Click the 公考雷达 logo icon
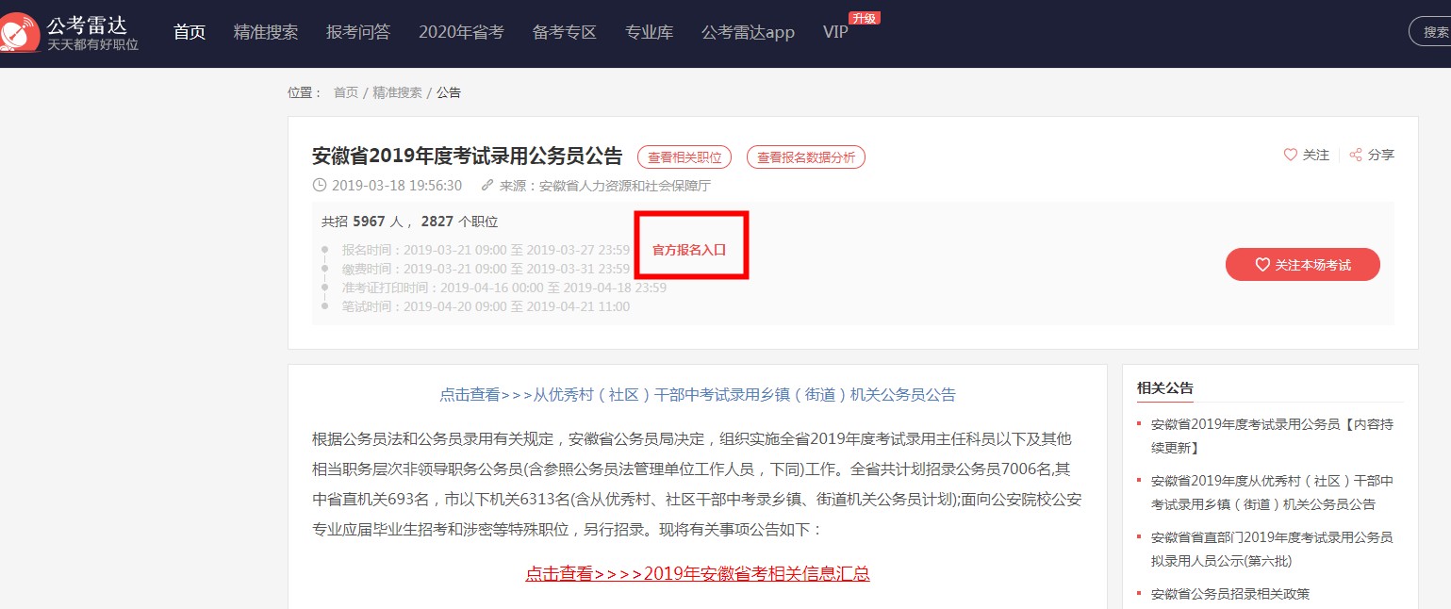Viewport: 1451px width, 609px height. [20, 32]
